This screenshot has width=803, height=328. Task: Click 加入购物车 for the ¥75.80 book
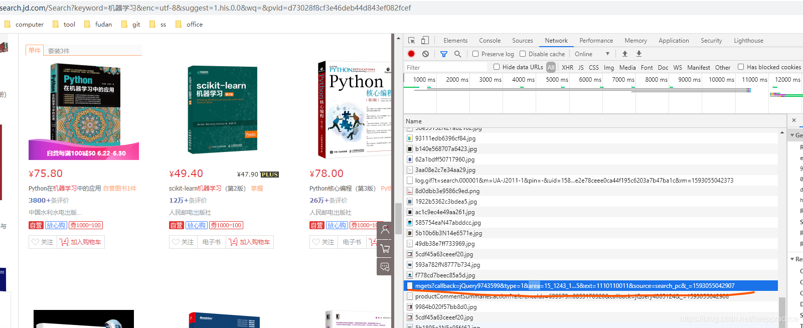(80, 242)
